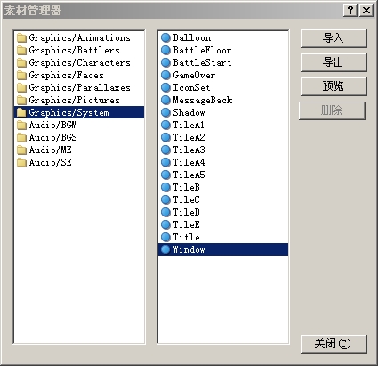The height and width of the screenshot is (366, 378).
Task: Select the TileA4 file entry
Action: [189, 163]
